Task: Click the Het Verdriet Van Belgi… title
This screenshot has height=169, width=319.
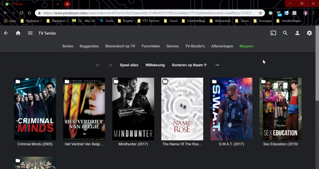Action: [x=84, y=144]
